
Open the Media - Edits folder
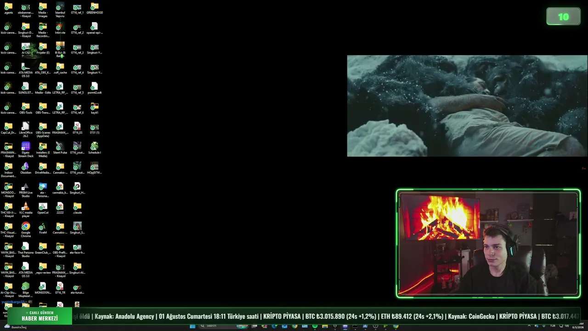[x=43, y=89]
